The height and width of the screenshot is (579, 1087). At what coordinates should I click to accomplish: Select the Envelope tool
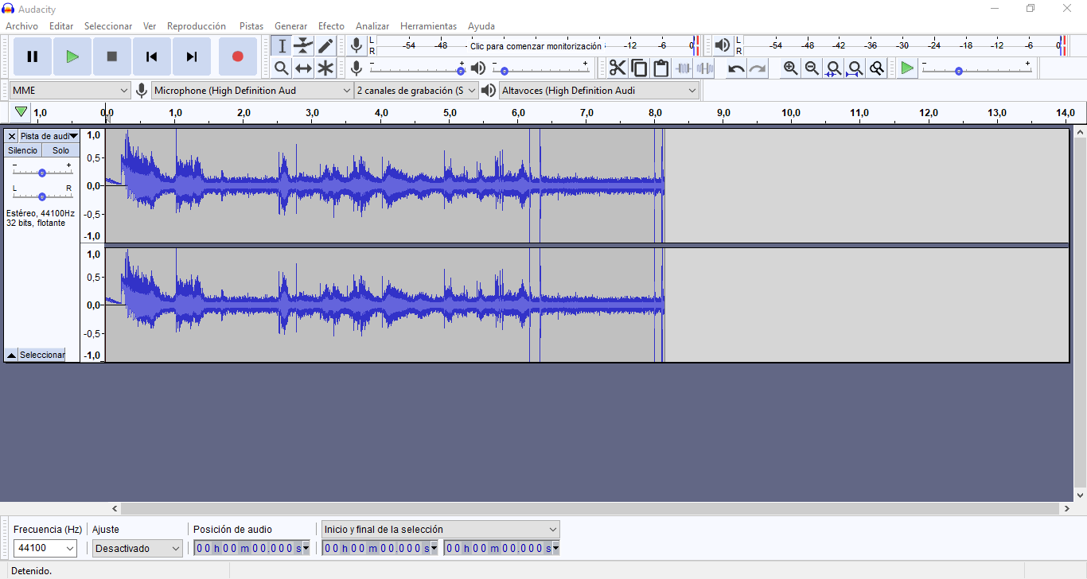click(303, 46)
